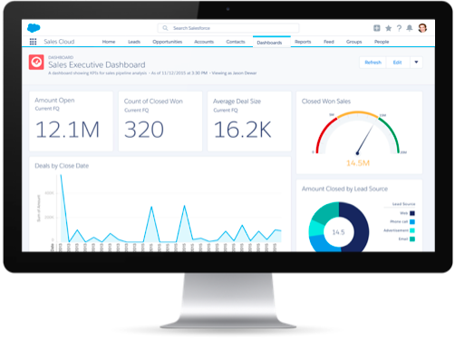Go to the Feed tab
Image resolution: width=455 pixels, height=341 pixels.
click(x=329, y=42)
